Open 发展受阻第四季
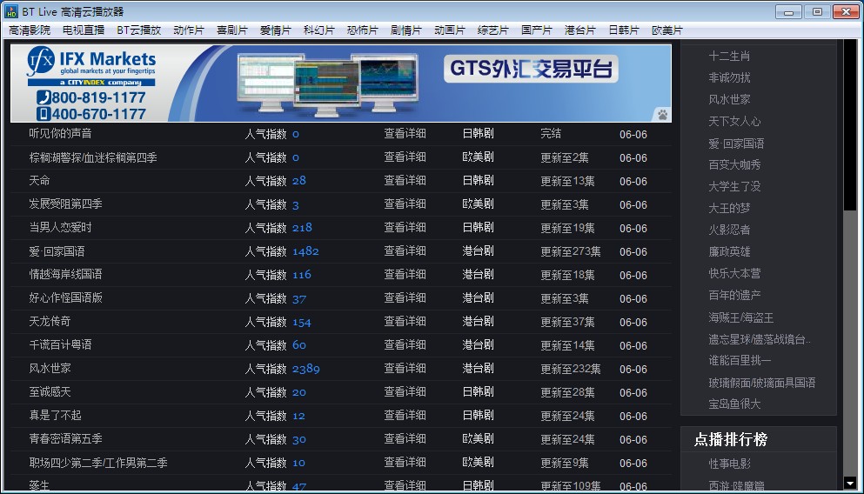Image resolution: width=864 pixels, height=494 pixels. [65, 204]
